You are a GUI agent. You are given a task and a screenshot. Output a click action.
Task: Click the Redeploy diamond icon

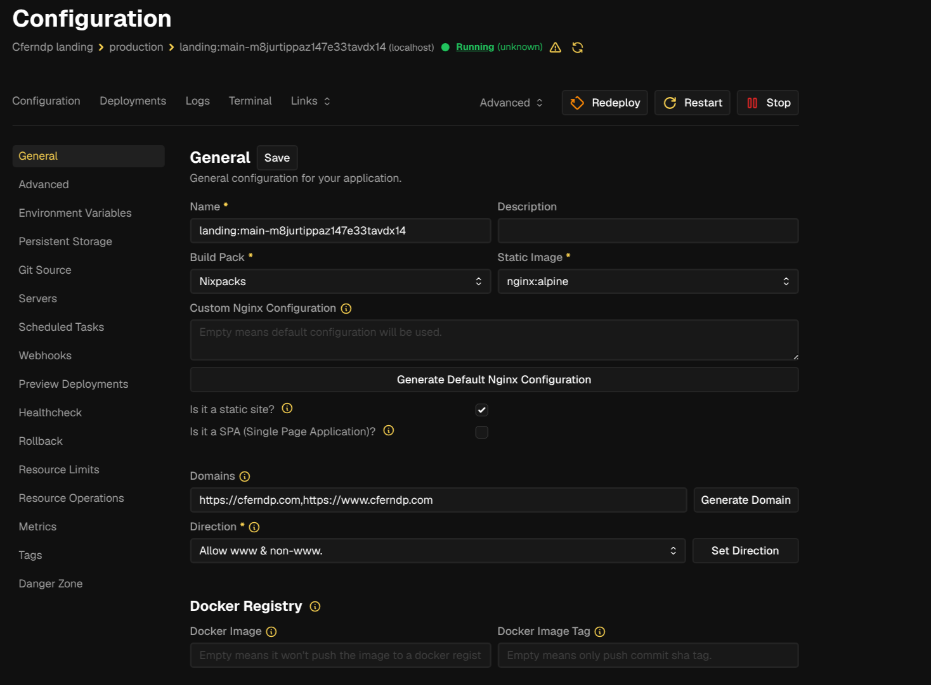coord(577,103)
